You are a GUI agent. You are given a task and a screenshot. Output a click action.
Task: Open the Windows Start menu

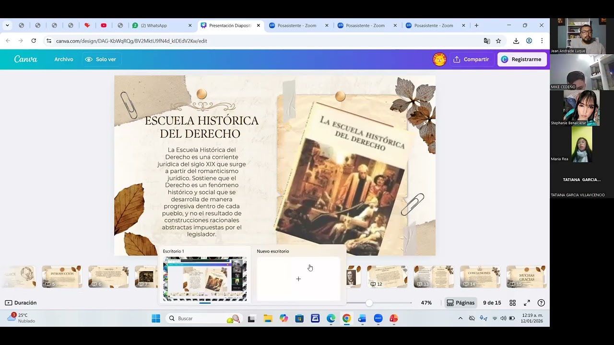point(156,319)
